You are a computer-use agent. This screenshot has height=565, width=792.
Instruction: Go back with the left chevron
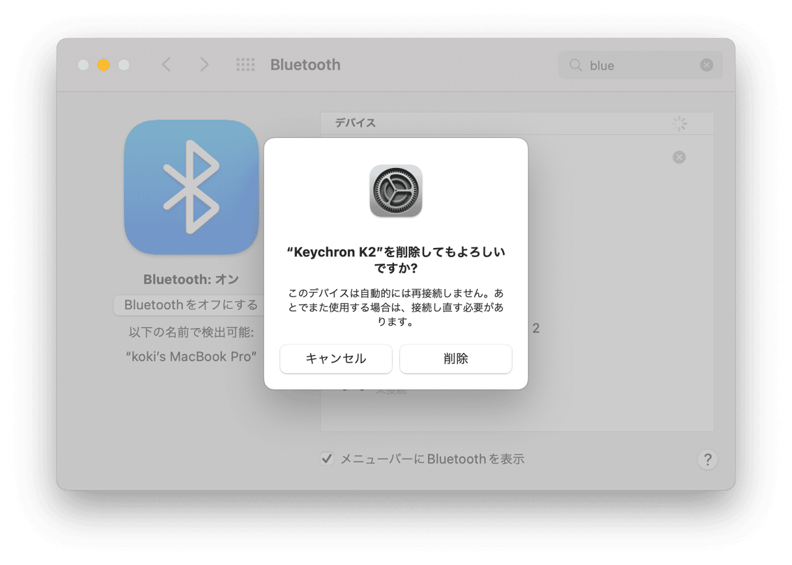pos(167,64)
